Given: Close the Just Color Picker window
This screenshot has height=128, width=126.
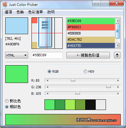Looking at the screenshot, I should coord(116,3).
